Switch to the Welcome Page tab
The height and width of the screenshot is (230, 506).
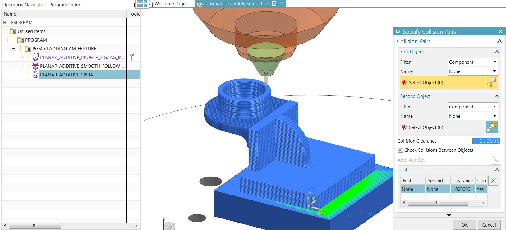coord(170,4)
